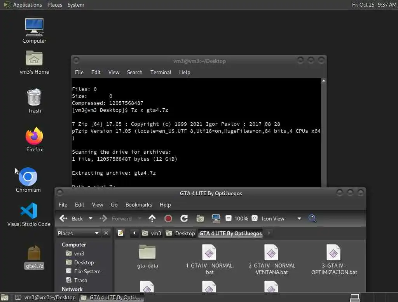Open the terminal Search menu
The width and height of the screenshot is (398, 302).
[x=134, y=72]
